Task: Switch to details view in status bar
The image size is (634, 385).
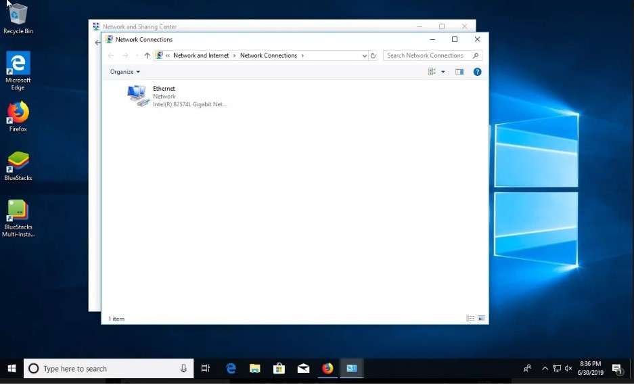Action: pyautogui.click(x=470, y=318)
